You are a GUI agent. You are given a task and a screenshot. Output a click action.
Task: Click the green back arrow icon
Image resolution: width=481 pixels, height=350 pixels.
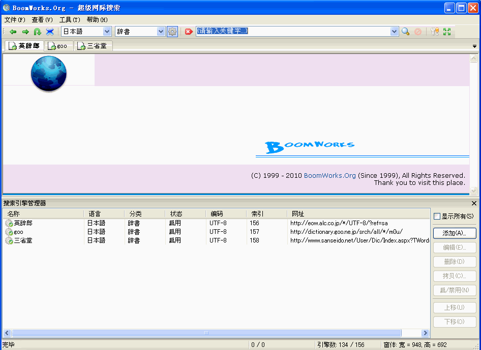pyautogui.click(x=13, y=32)
